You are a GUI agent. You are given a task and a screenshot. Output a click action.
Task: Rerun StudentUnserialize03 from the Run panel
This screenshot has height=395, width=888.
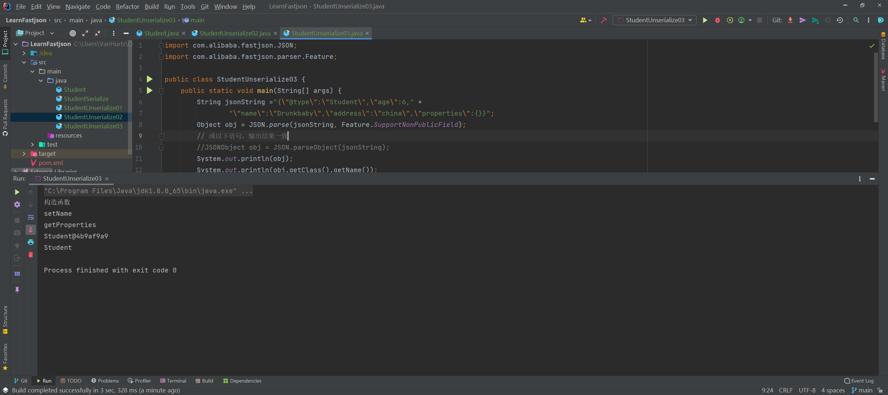(x=17, y=192)
